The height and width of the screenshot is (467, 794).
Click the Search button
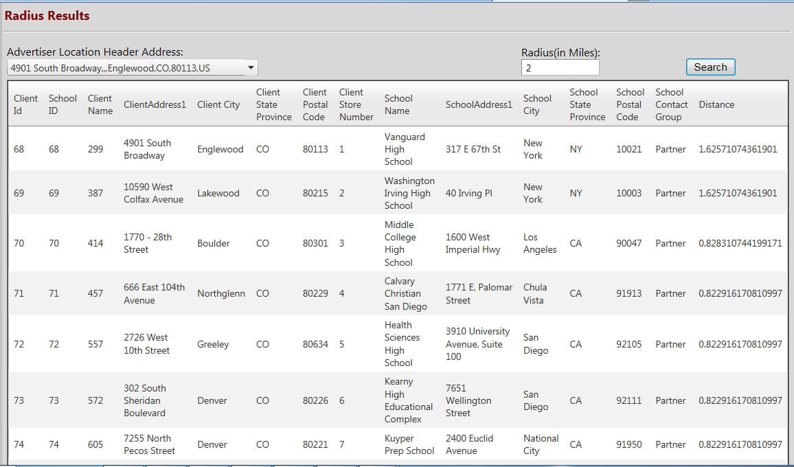(710, 67)
